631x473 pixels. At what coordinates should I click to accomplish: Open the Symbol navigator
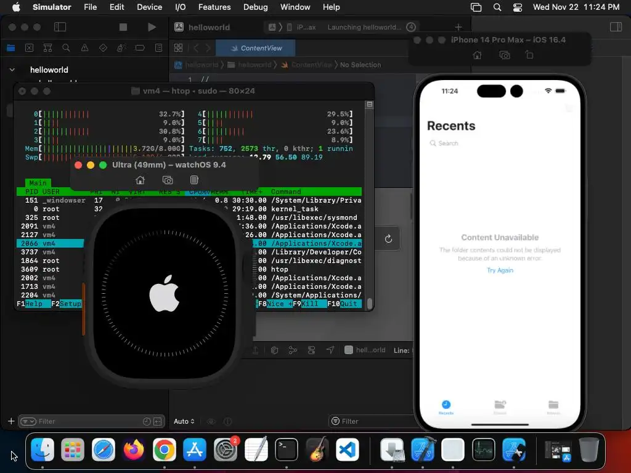(47, 48)
